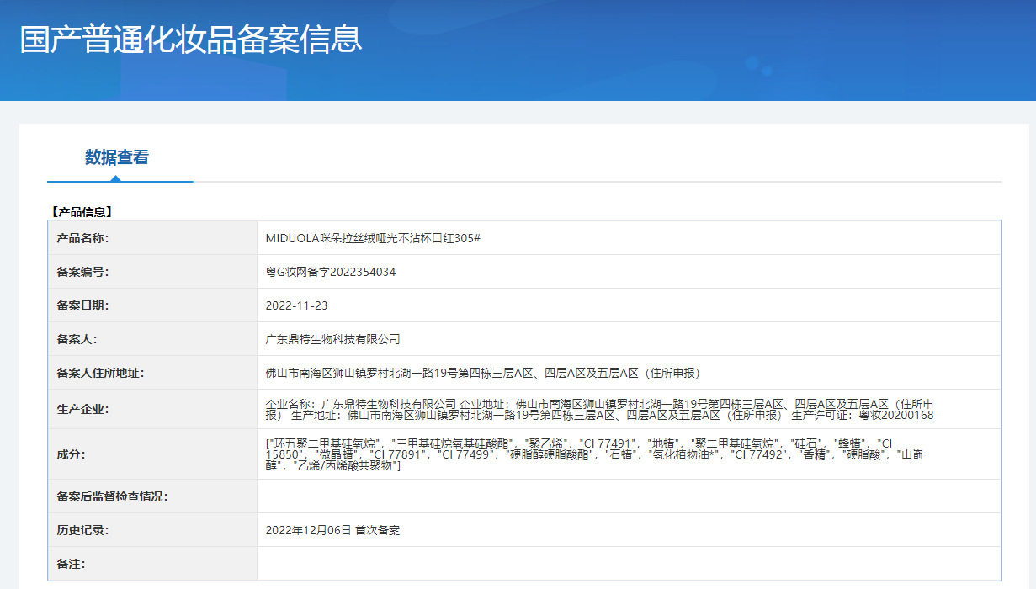Click the 国产普通化妆品备案信息 page title
1036x589 pixels.
click(x=191, y=40)
